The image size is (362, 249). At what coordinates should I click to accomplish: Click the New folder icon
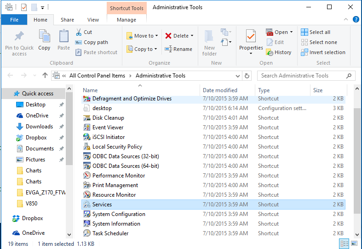209,36
